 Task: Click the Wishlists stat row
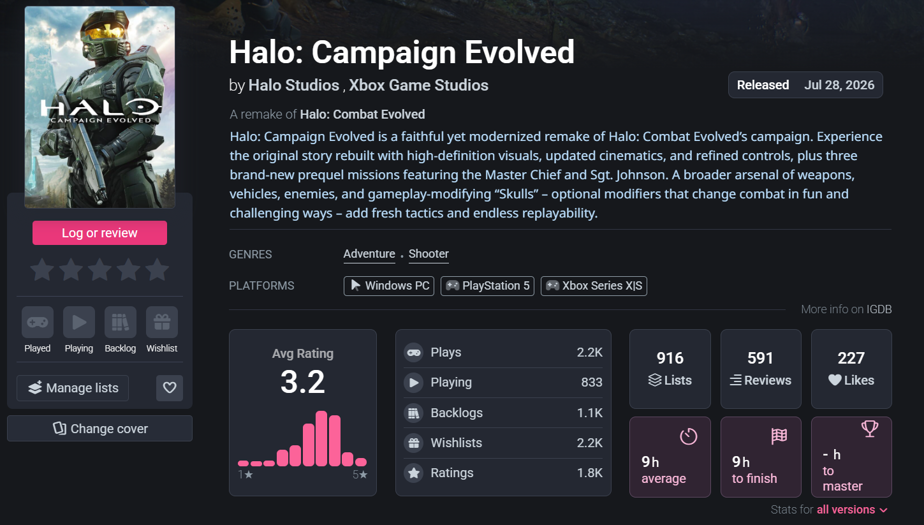503,443
